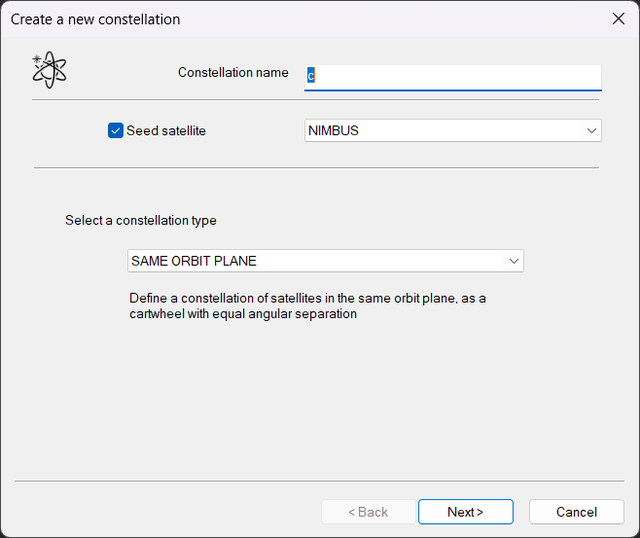Open the SAME ORBIT PLANE type dropdown
The width and height of the screenshot is (640, 538).
(326, 261)
